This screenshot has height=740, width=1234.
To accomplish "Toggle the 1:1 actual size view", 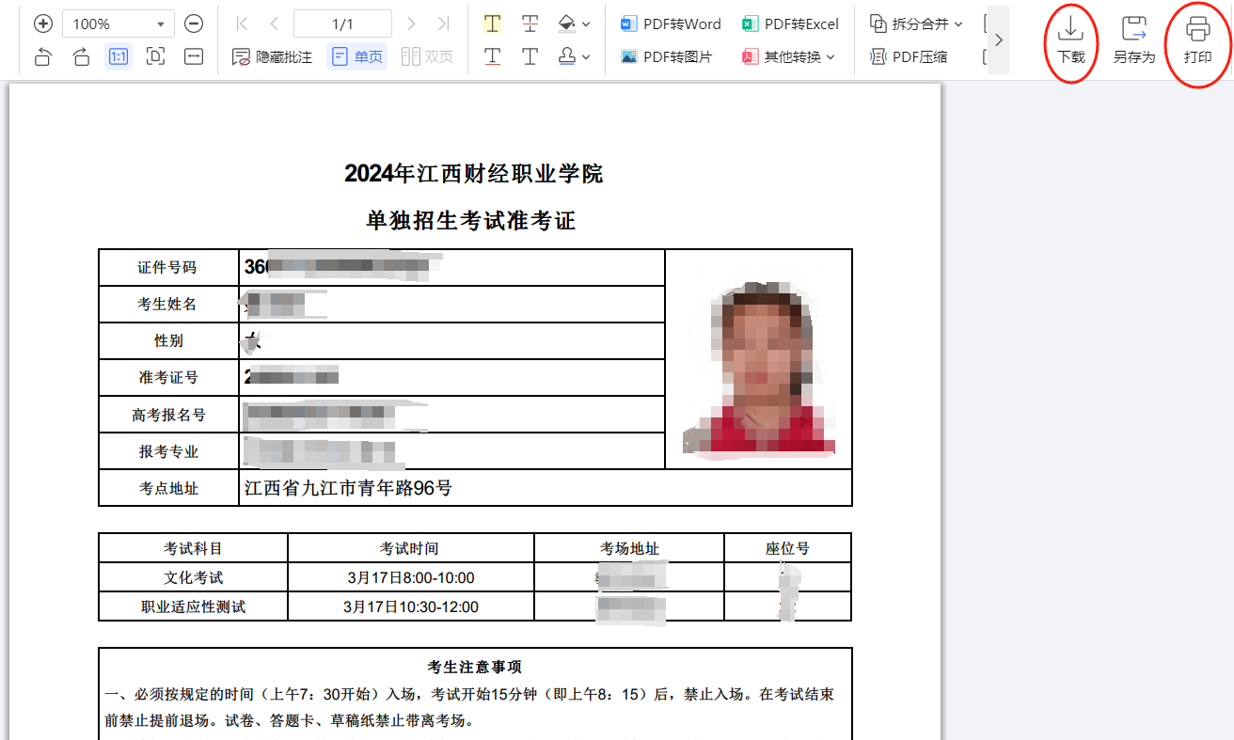I will (119, 56).
